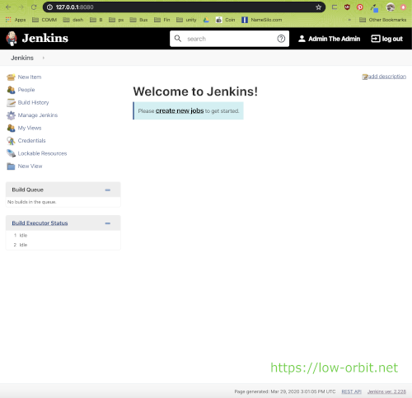The width and height of the screenshot is (412, 398).
Task: Click the add description notepad icon
Action: 365,77
